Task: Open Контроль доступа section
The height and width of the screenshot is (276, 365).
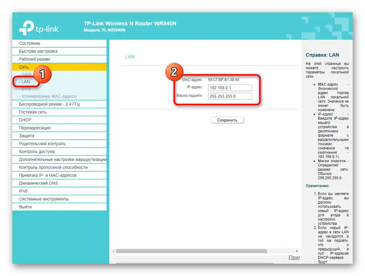Action: [x=60, y=152]
